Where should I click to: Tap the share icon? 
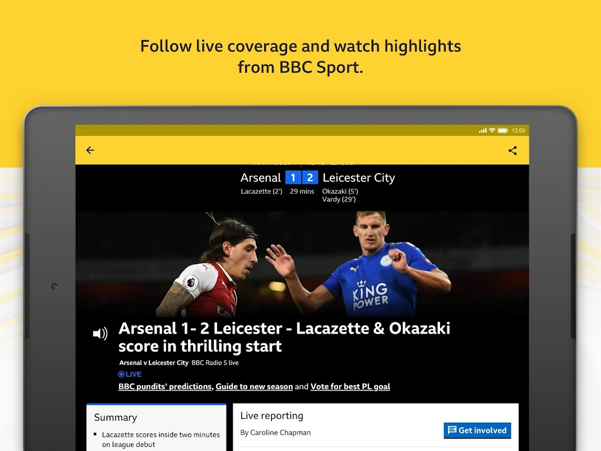512,150
